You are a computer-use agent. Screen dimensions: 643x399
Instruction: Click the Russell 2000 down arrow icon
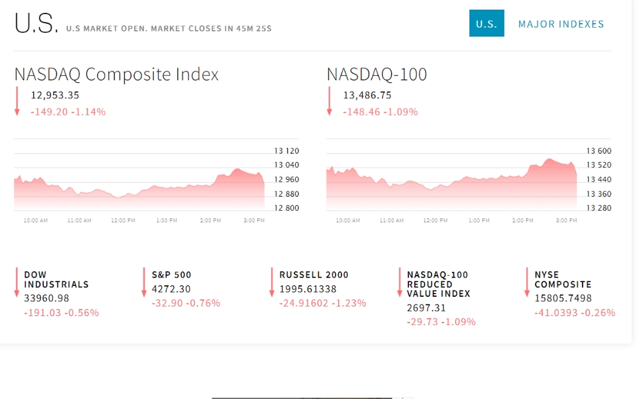pos(271,282)
